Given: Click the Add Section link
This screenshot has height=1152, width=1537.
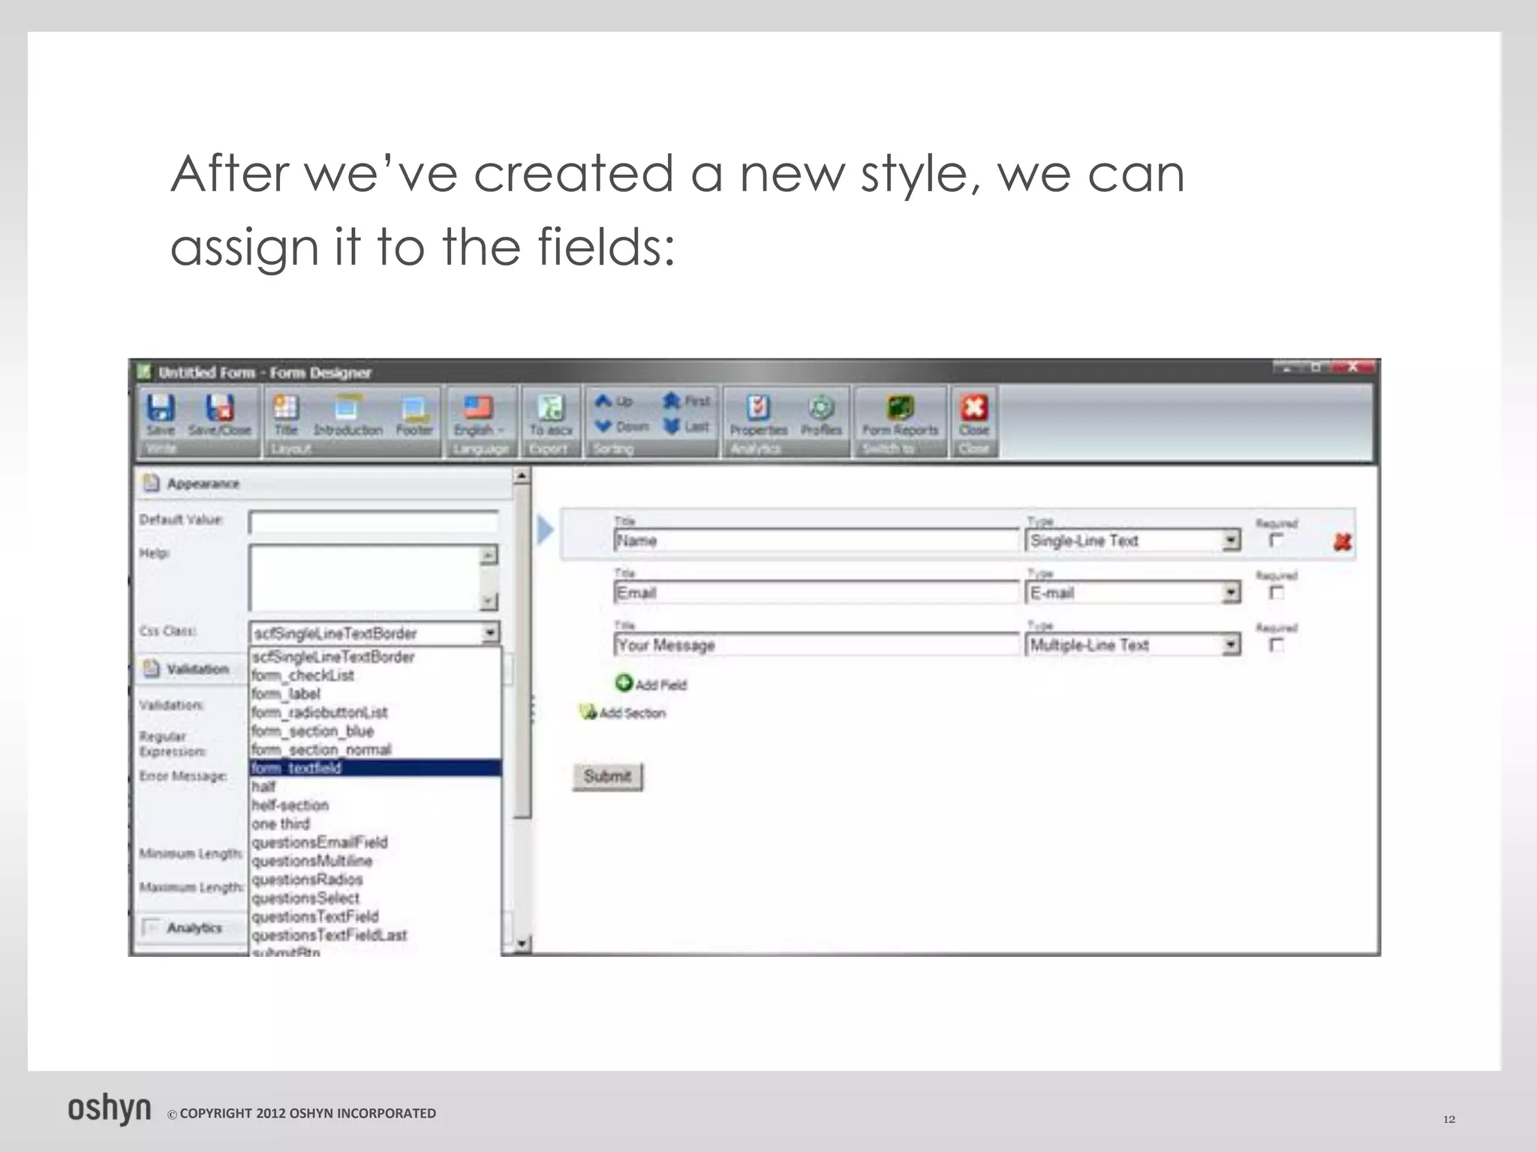Looking at the screenshot, I should pyautogui.click(x=631, y=713).
